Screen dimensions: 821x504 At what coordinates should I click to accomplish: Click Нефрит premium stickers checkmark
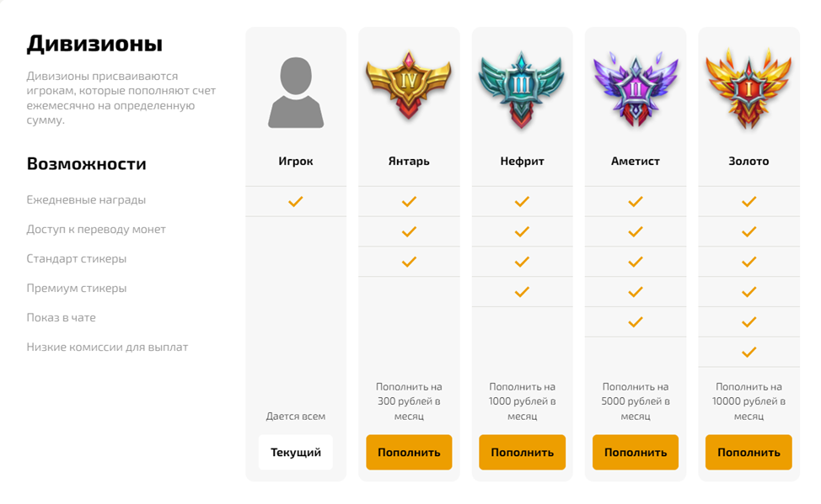tap(522, 292)
